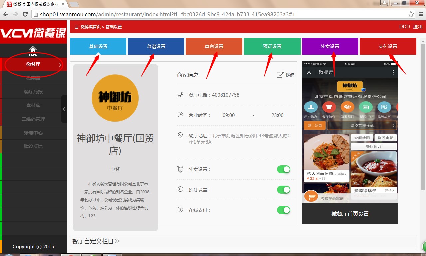This screenshot has width=426, height=256.
Task: Click the yen icon beside 在线支付
Action: [180, 210]
